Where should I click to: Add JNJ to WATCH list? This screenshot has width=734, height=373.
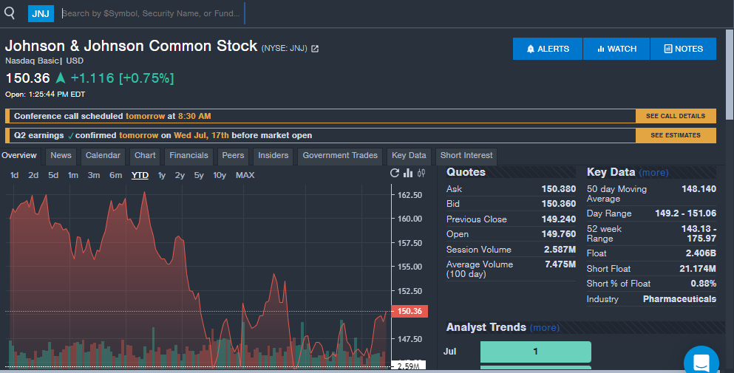pyautogui.click(x=616, y=49)
